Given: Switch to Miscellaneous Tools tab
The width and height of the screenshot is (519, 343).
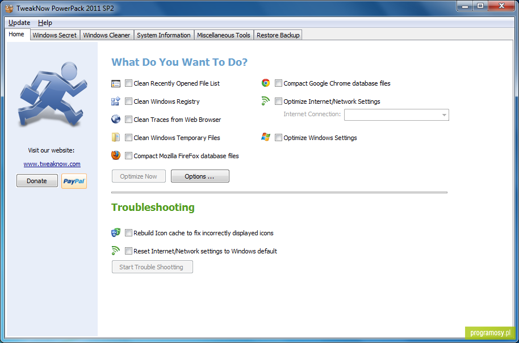Looking at the screenshot, I should click(224, 35).
